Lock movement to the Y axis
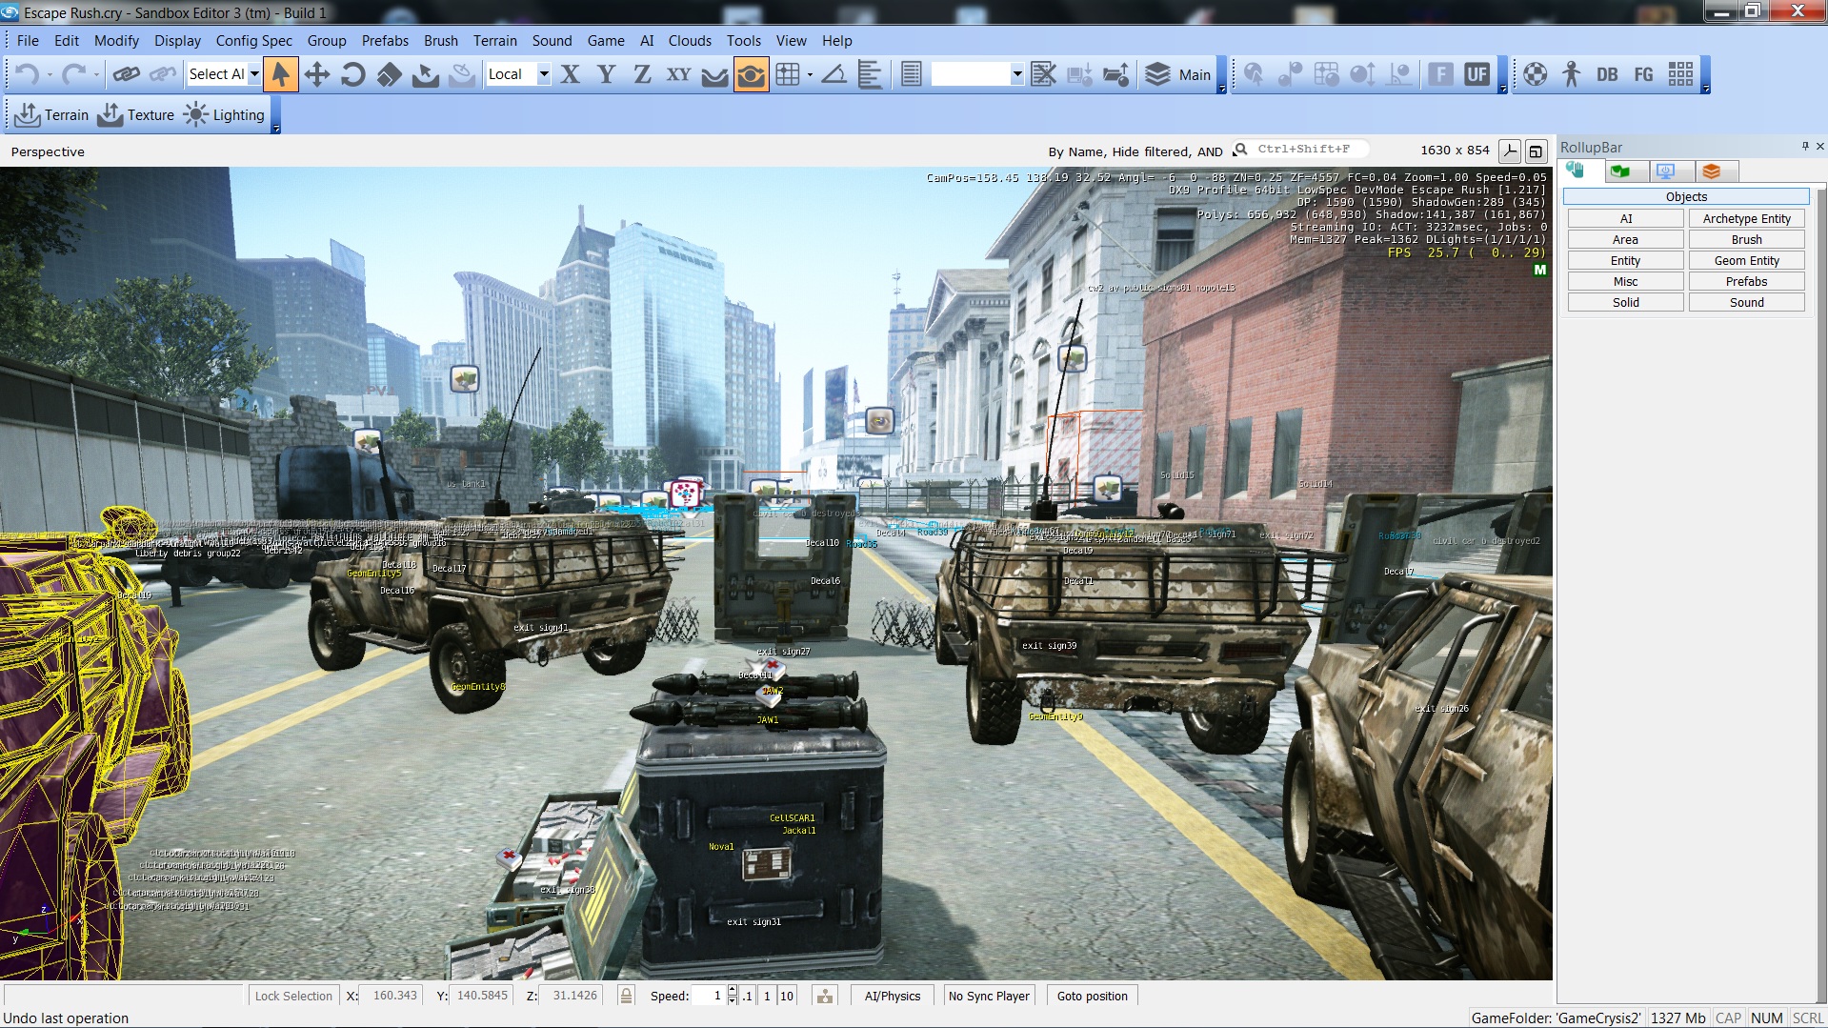This screenshot has height=1028, width=1828. point(606,74)
